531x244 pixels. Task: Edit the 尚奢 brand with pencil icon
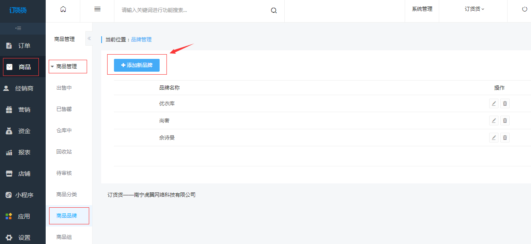(x=494, y=120)
